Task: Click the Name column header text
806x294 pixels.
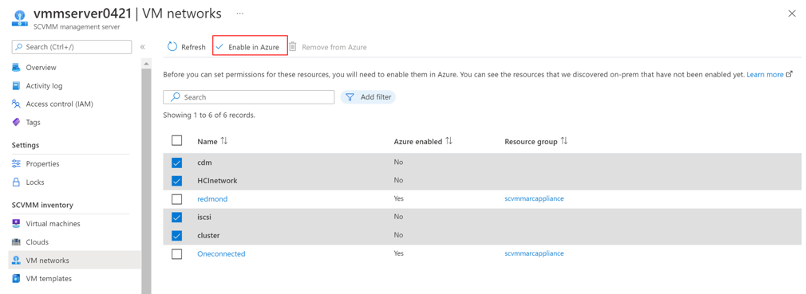Action: 207,142
